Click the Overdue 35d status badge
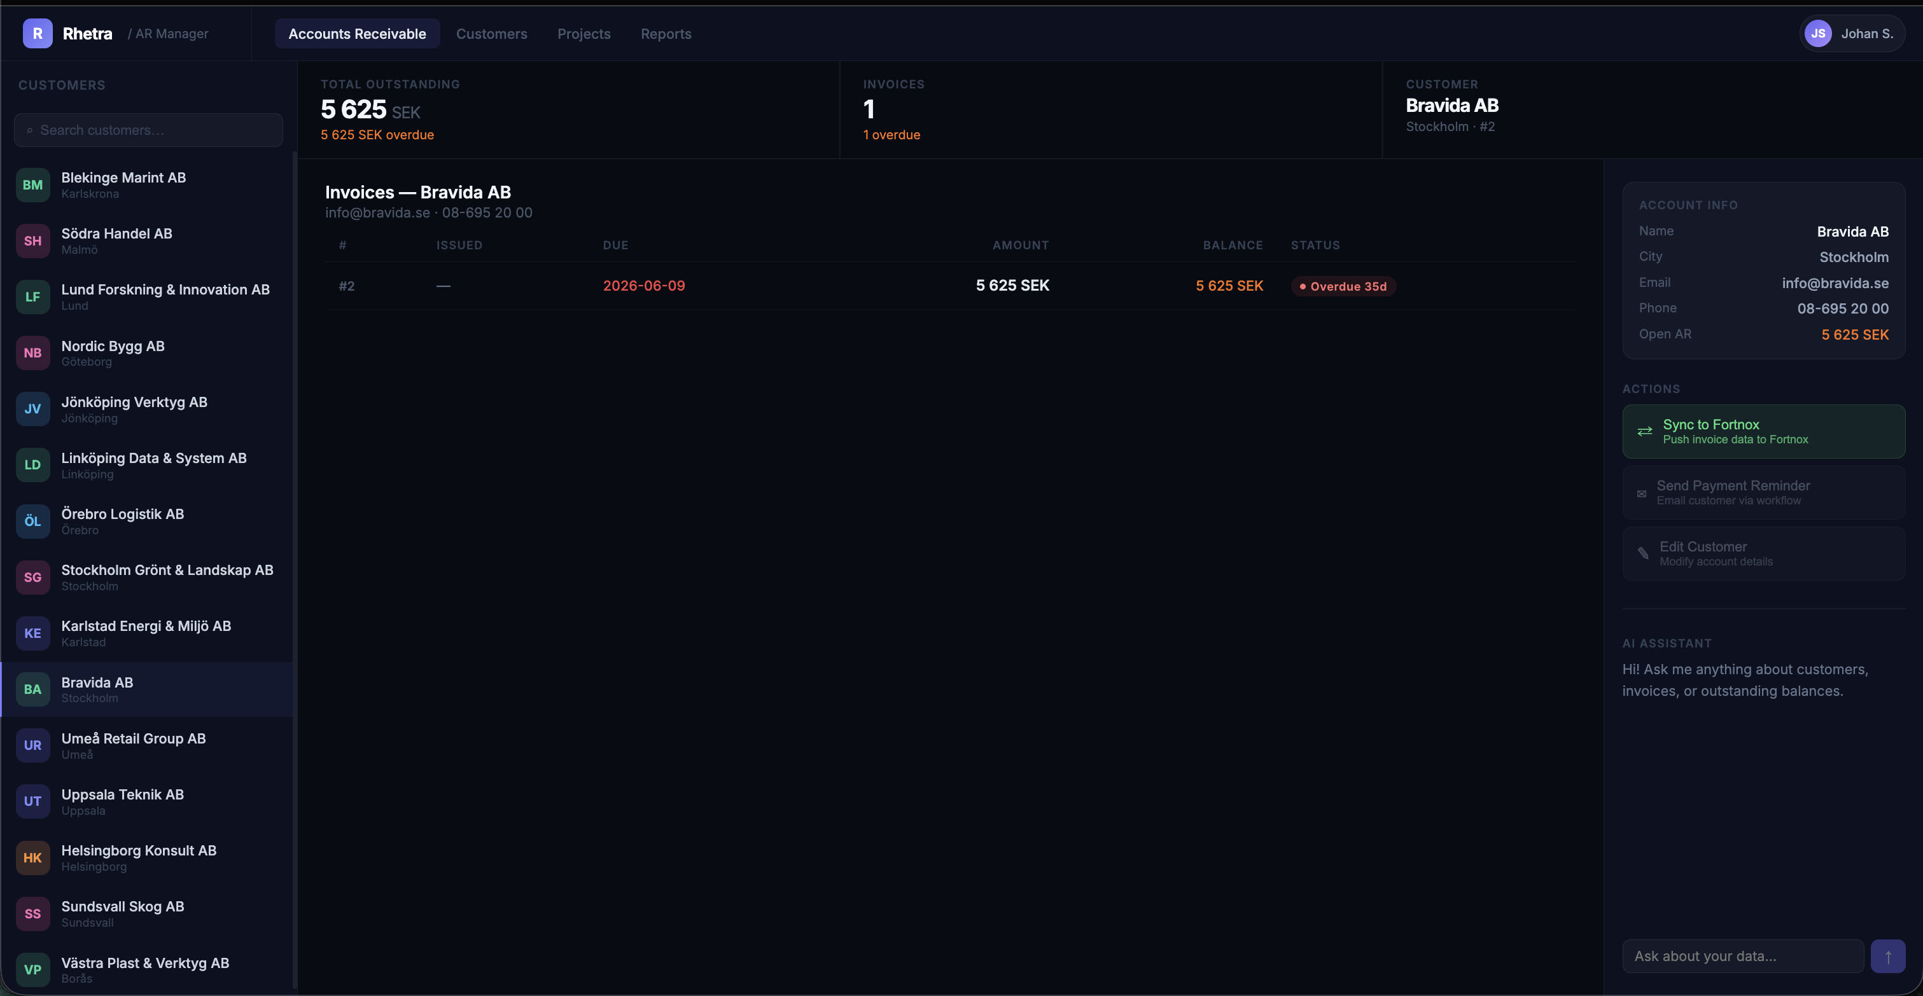The width and height of the screenshot is (1923, 996). click(x=1343, y=286)
